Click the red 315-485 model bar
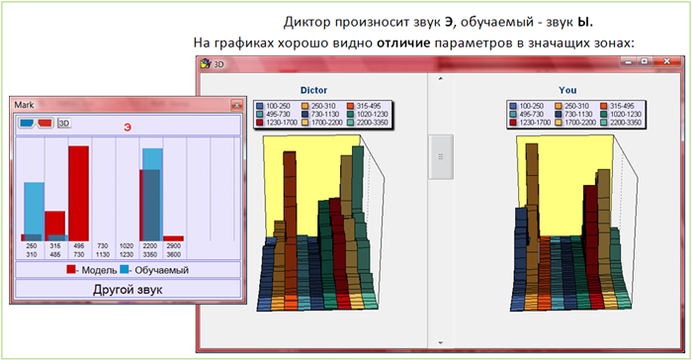 click(x=55, y=226)
